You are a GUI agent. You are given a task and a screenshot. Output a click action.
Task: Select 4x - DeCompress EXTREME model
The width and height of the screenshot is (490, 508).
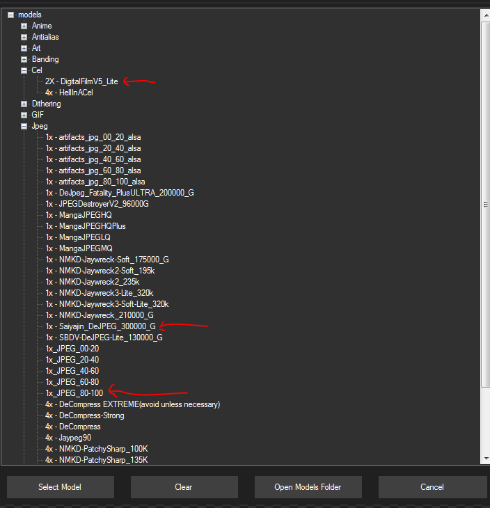[132, 404]
